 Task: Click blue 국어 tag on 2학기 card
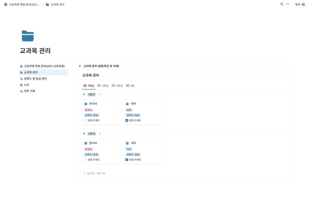129,149
